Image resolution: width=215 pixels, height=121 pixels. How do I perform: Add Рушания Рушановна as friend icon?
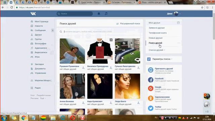click(83, 68)
